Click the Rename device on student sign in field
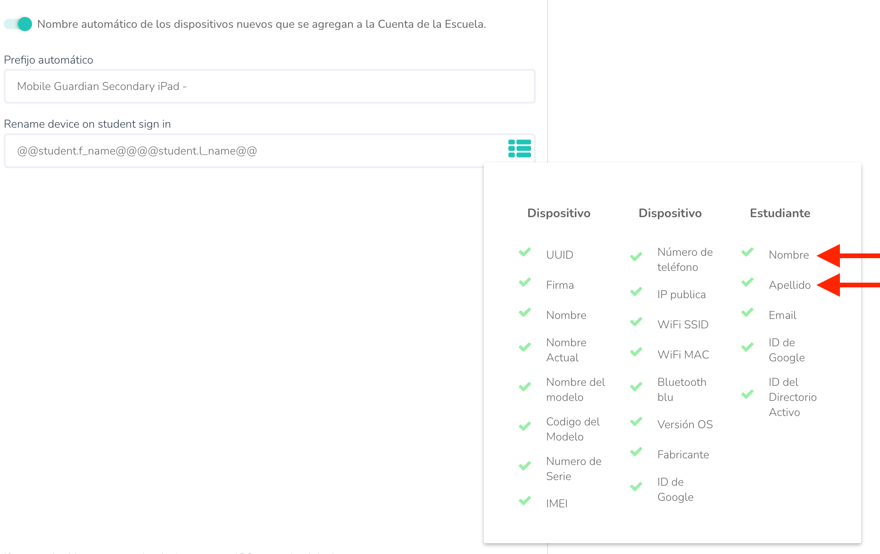 pyautogui.click(x=255, y=151)
